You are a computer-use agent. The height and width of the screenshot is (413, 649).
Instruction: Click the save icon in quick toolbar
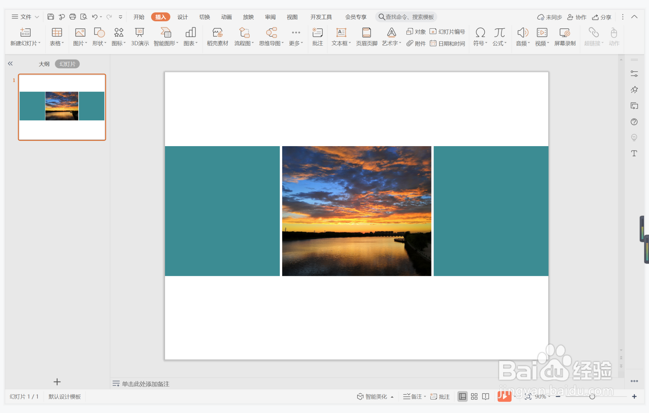point(51,17)
